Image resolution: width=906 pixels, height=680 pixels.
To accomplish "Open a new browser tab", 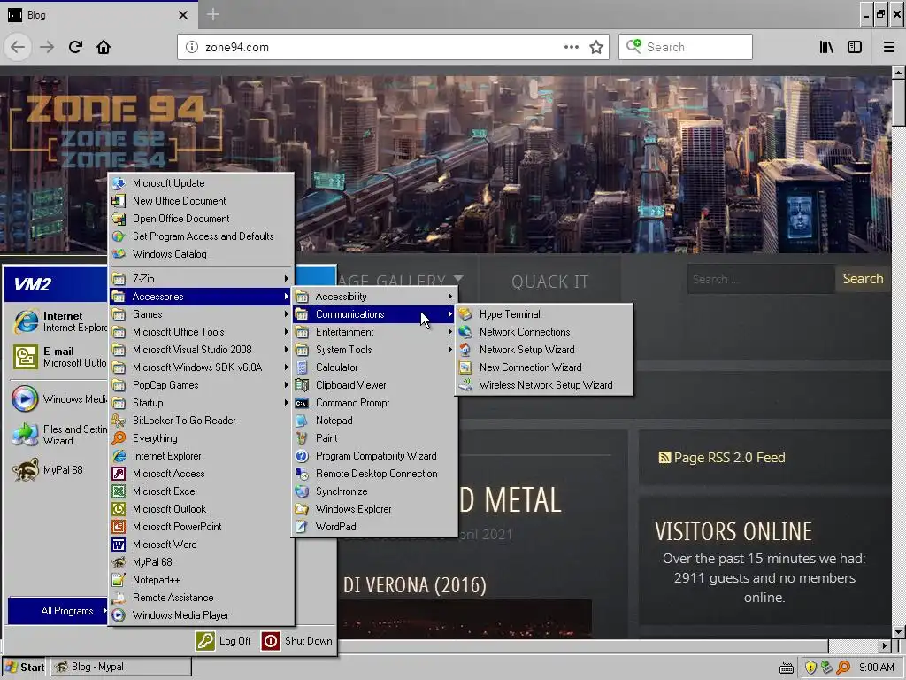I will 212,14.
